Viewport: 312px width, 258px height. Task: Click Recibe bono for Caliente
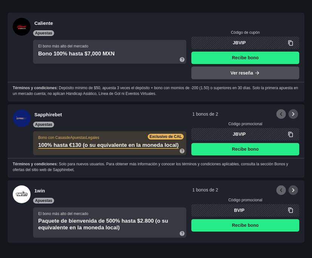pos(245,58)
